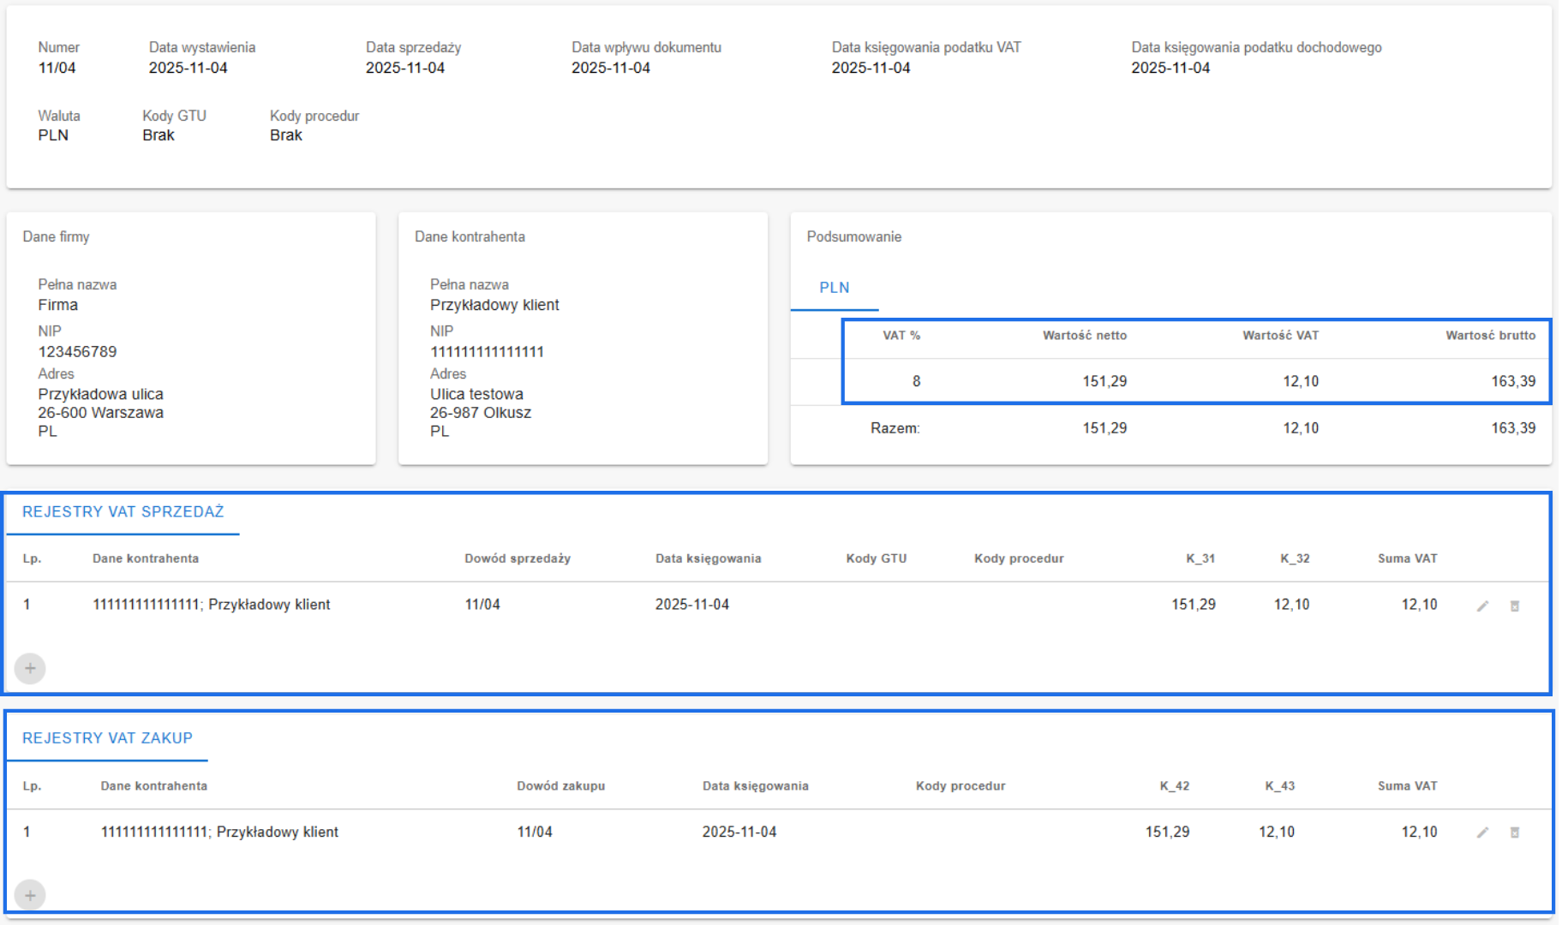Select the 8% VAT summary row

[1195, 381]
